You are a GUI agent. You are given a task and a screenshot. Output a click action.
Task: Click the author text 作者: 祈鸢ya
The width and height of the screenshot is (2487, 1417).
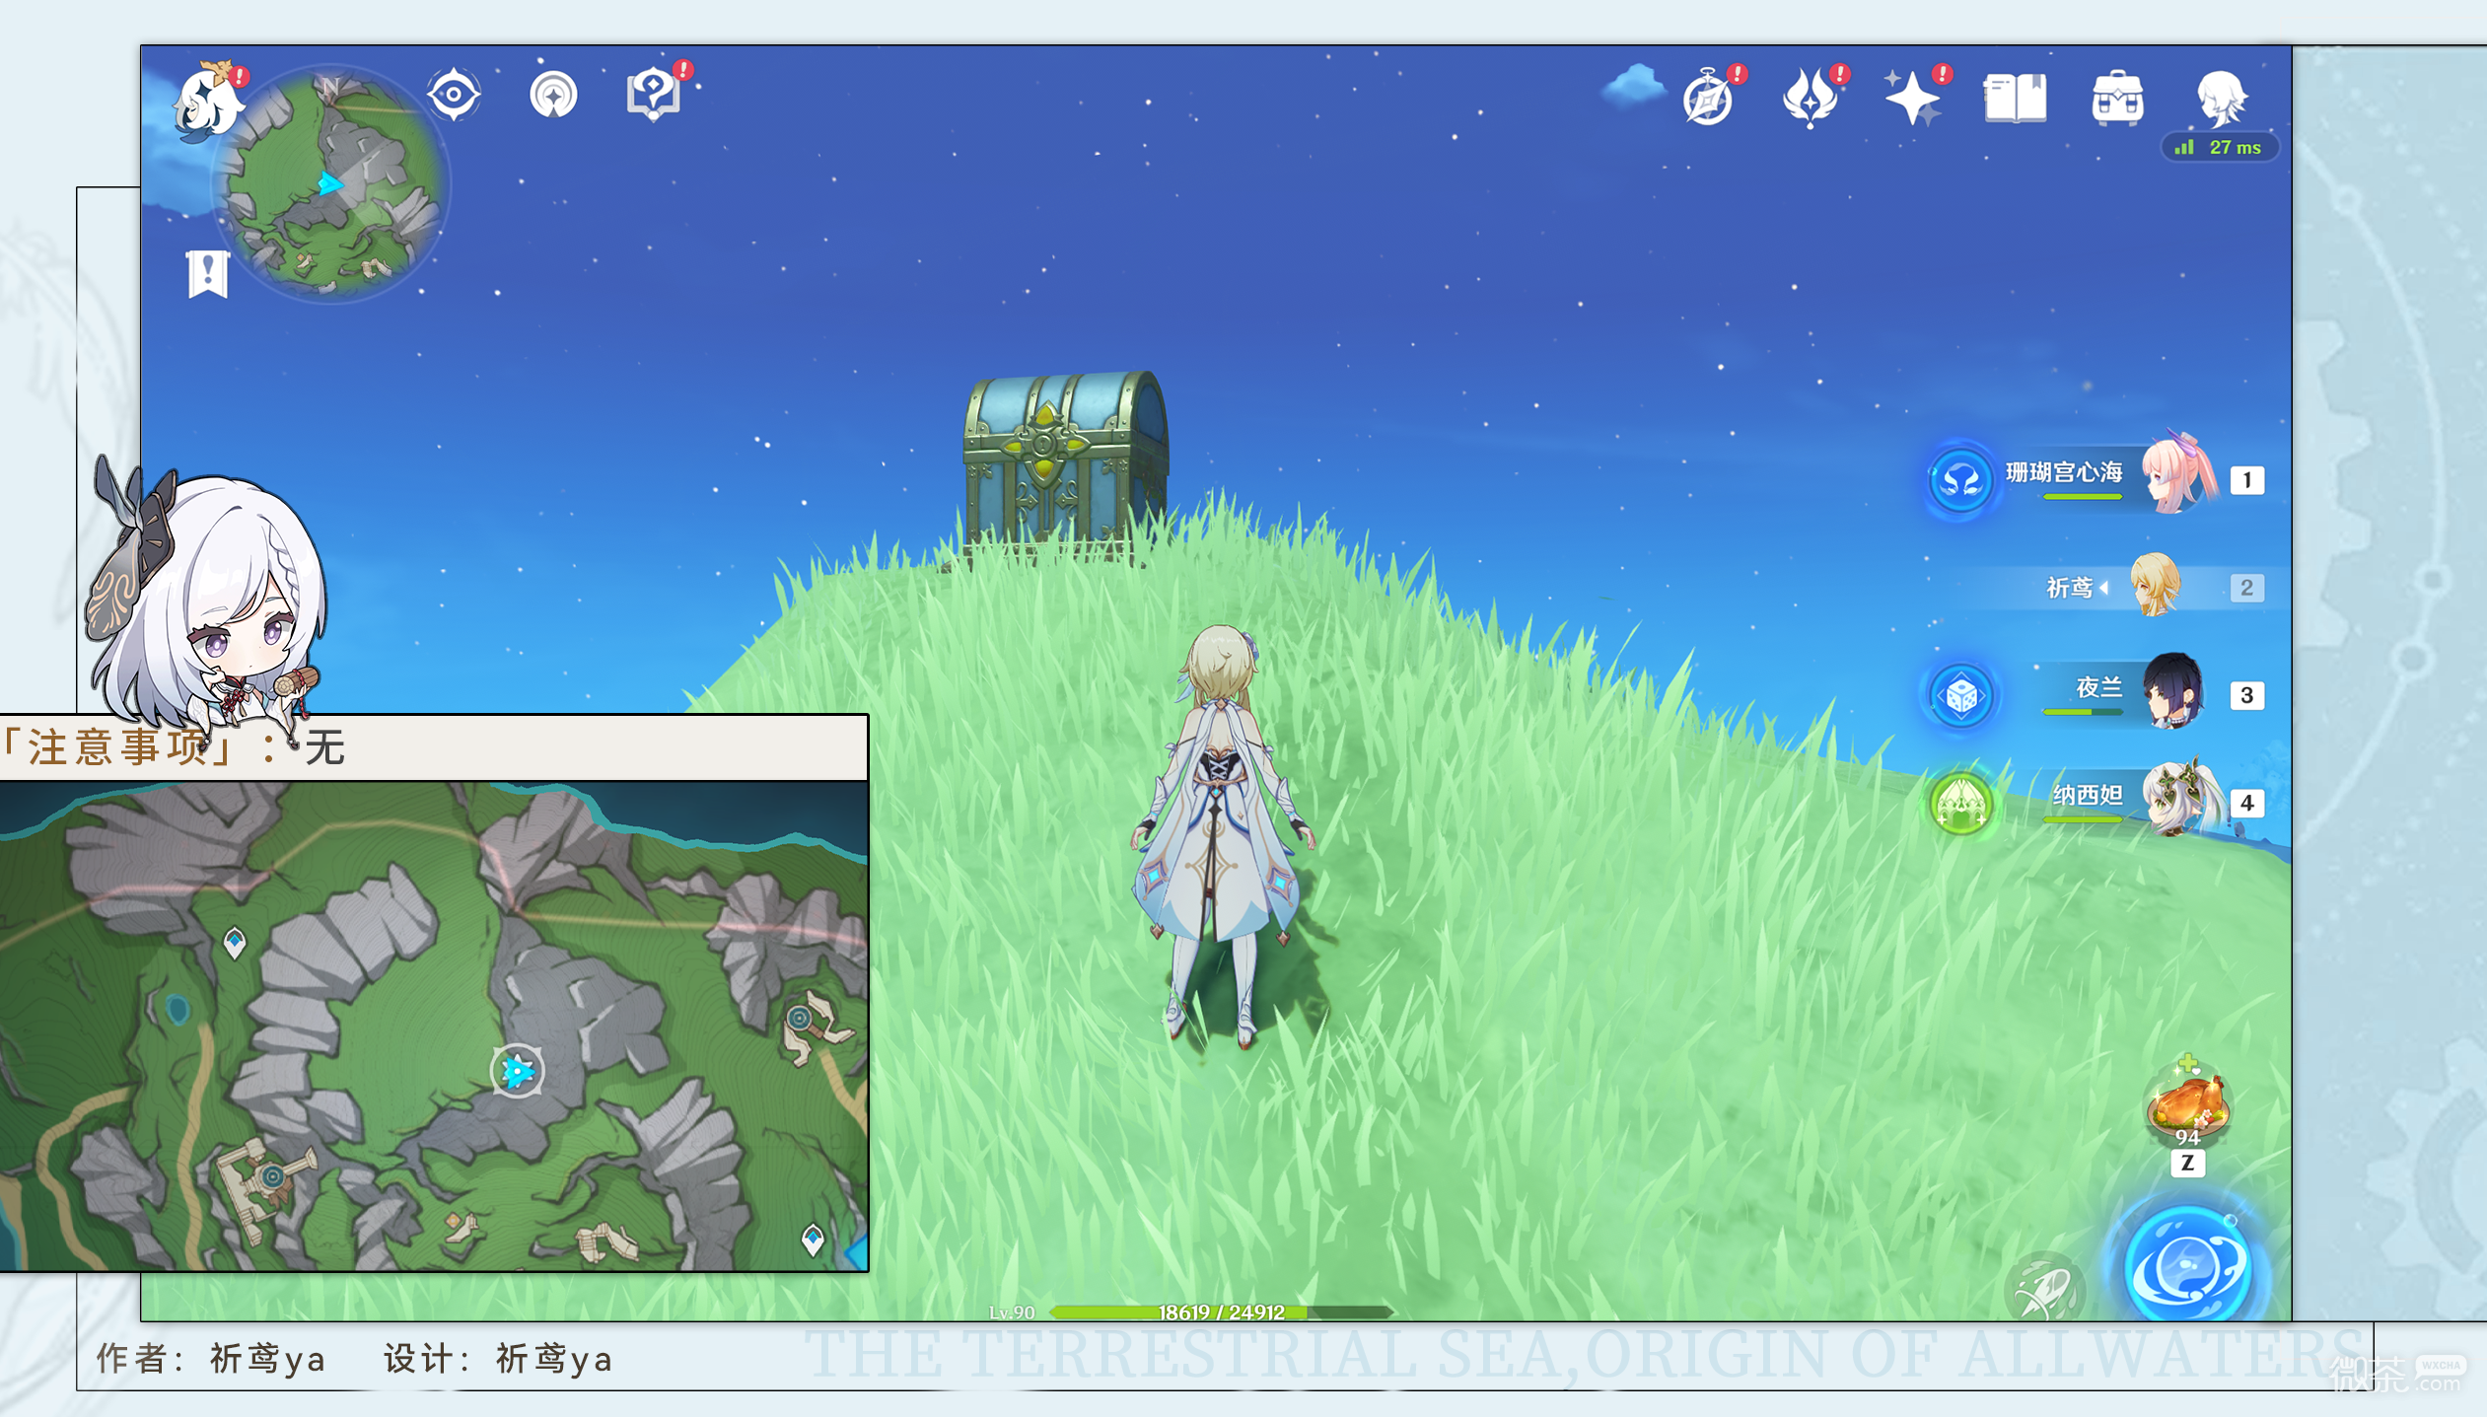pyautogui.click(x=211, y=1359)
